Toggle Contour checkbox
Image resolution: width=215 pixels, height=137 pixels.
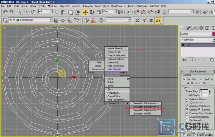187,110
